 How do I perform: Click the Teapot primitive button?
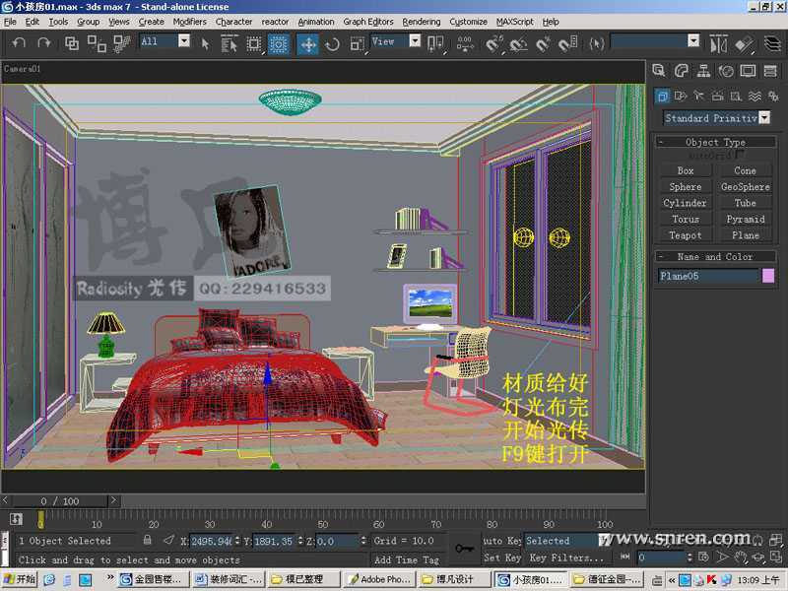click(686, 235)
